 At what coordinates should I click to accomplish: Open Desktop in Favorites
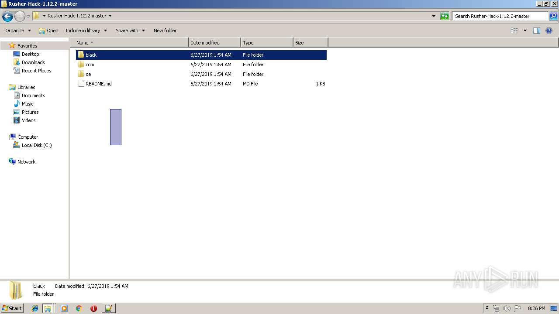(x=30, y=54)
